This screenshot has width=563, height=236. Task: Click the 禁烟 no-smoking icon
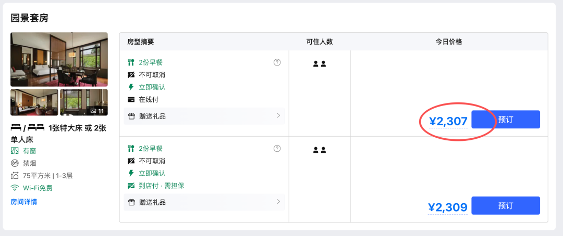[15, 163]
